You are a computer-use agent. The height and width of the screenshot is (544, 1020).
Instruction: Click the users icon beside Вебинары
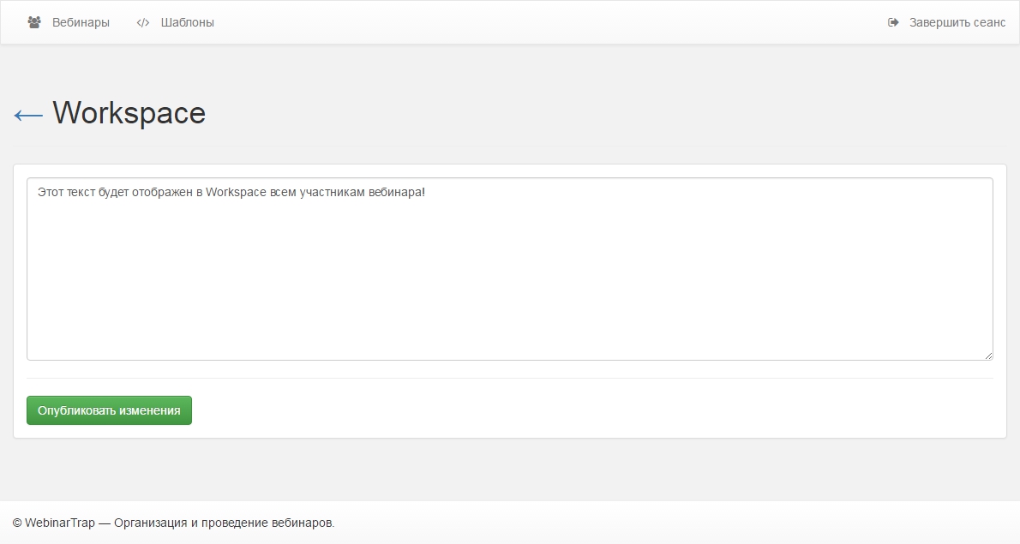[34, 22]
